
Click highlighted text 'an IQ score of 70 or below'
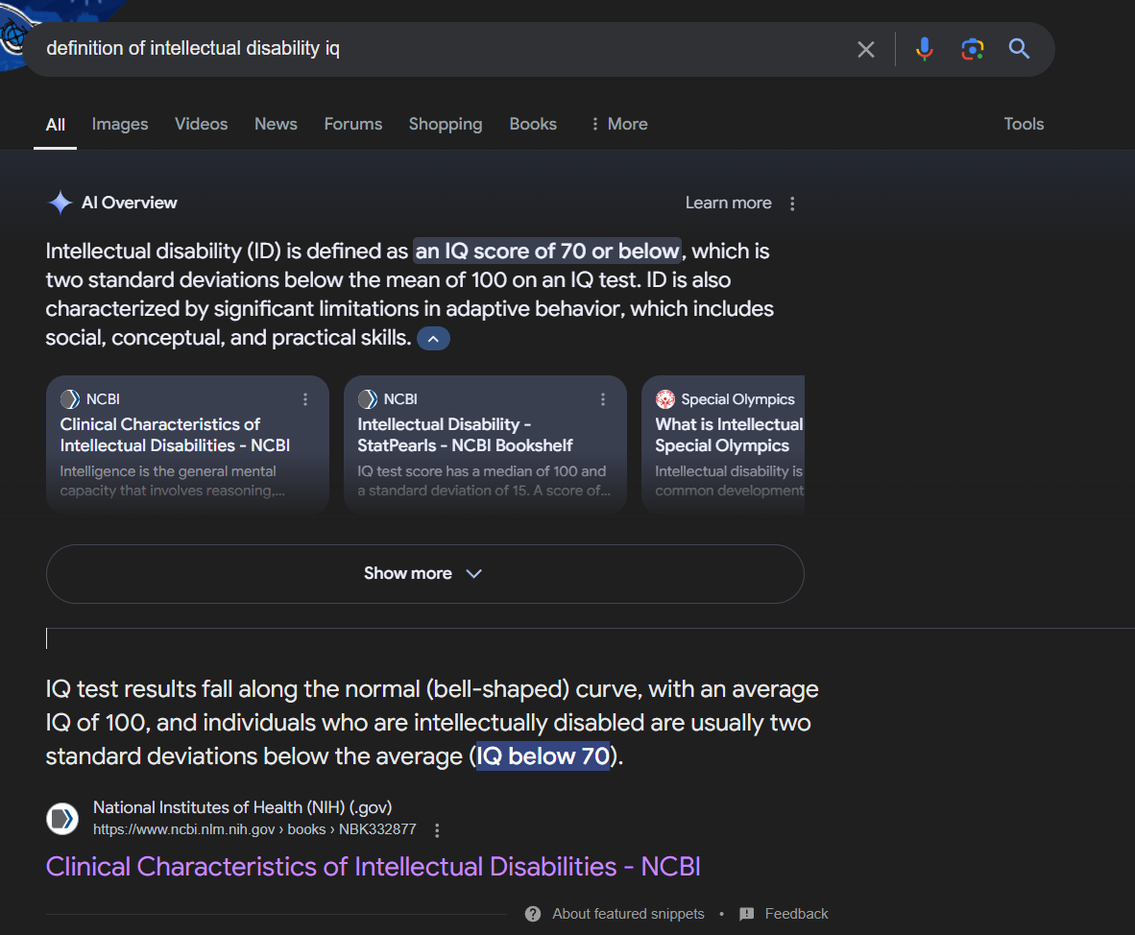[x=547, y=252]
